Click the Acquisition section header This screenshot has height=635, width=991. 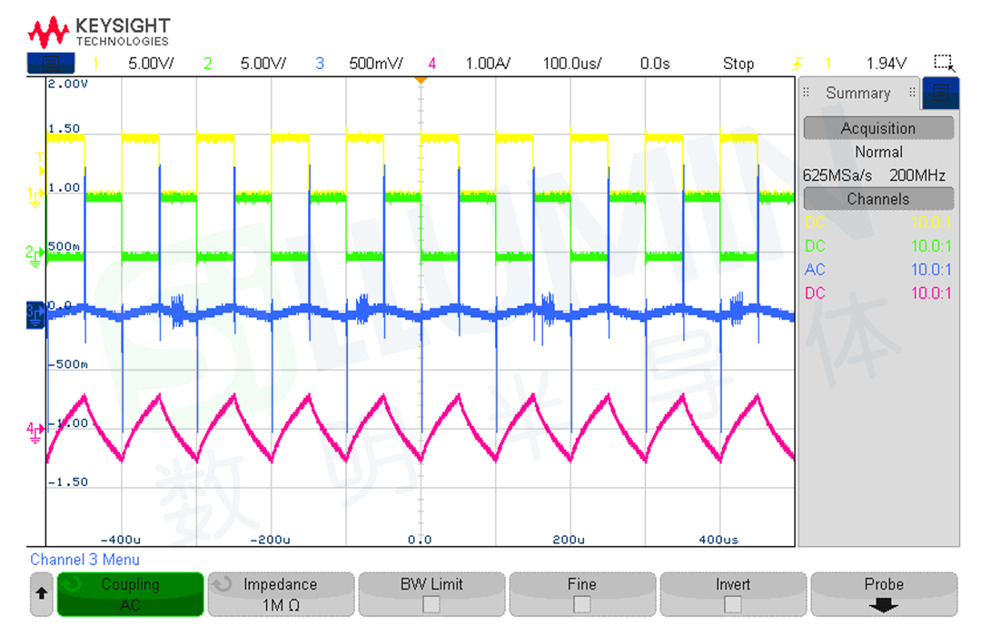point(877,128)
